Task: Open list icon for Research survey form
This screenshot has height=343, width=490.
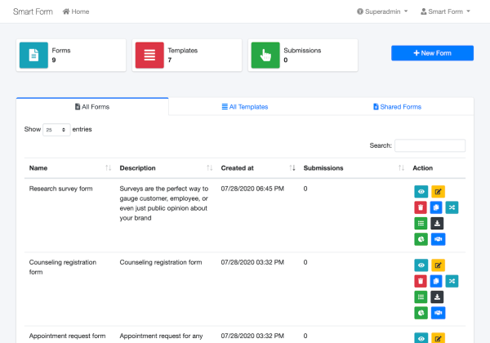Action: [x=421, y=224]
